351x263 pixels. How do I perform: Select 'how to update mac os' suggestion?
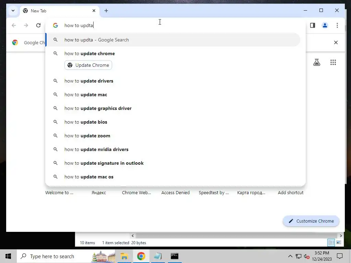click(x=173, y=177)
